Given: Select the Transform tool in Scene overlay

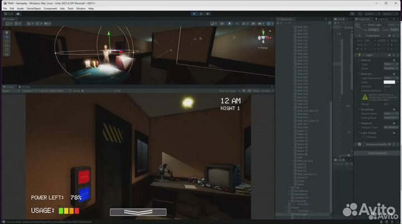Looking at the screenshot, I should 7,54.
